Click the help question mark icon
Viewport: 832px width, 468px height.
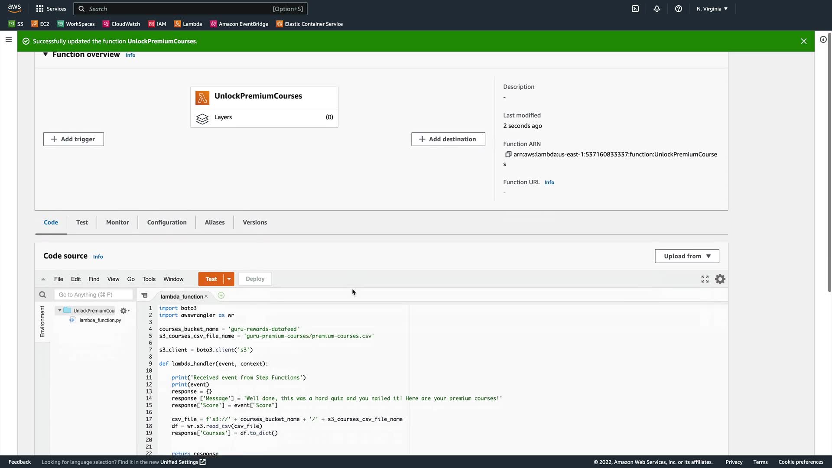[x=679, y=9]
